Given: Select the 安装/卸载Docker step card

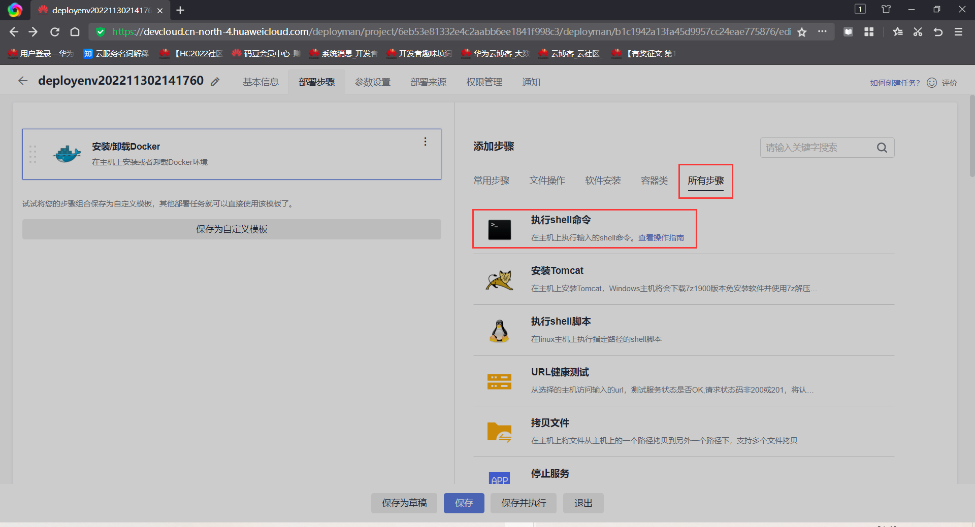Looking at the screenshot, I should point(232,154).
